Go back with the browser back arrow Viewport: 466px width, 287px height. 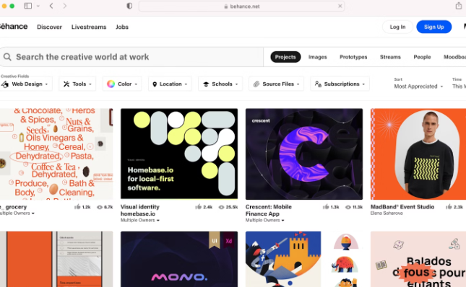point(51,6)
